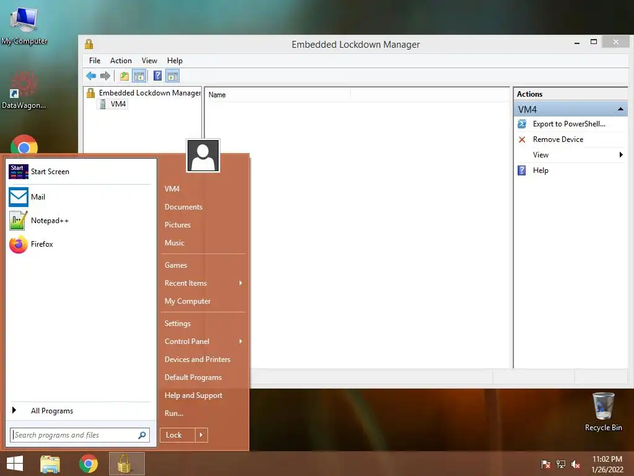
Task: Click the user account picture
Action: (x=203, y=156)
